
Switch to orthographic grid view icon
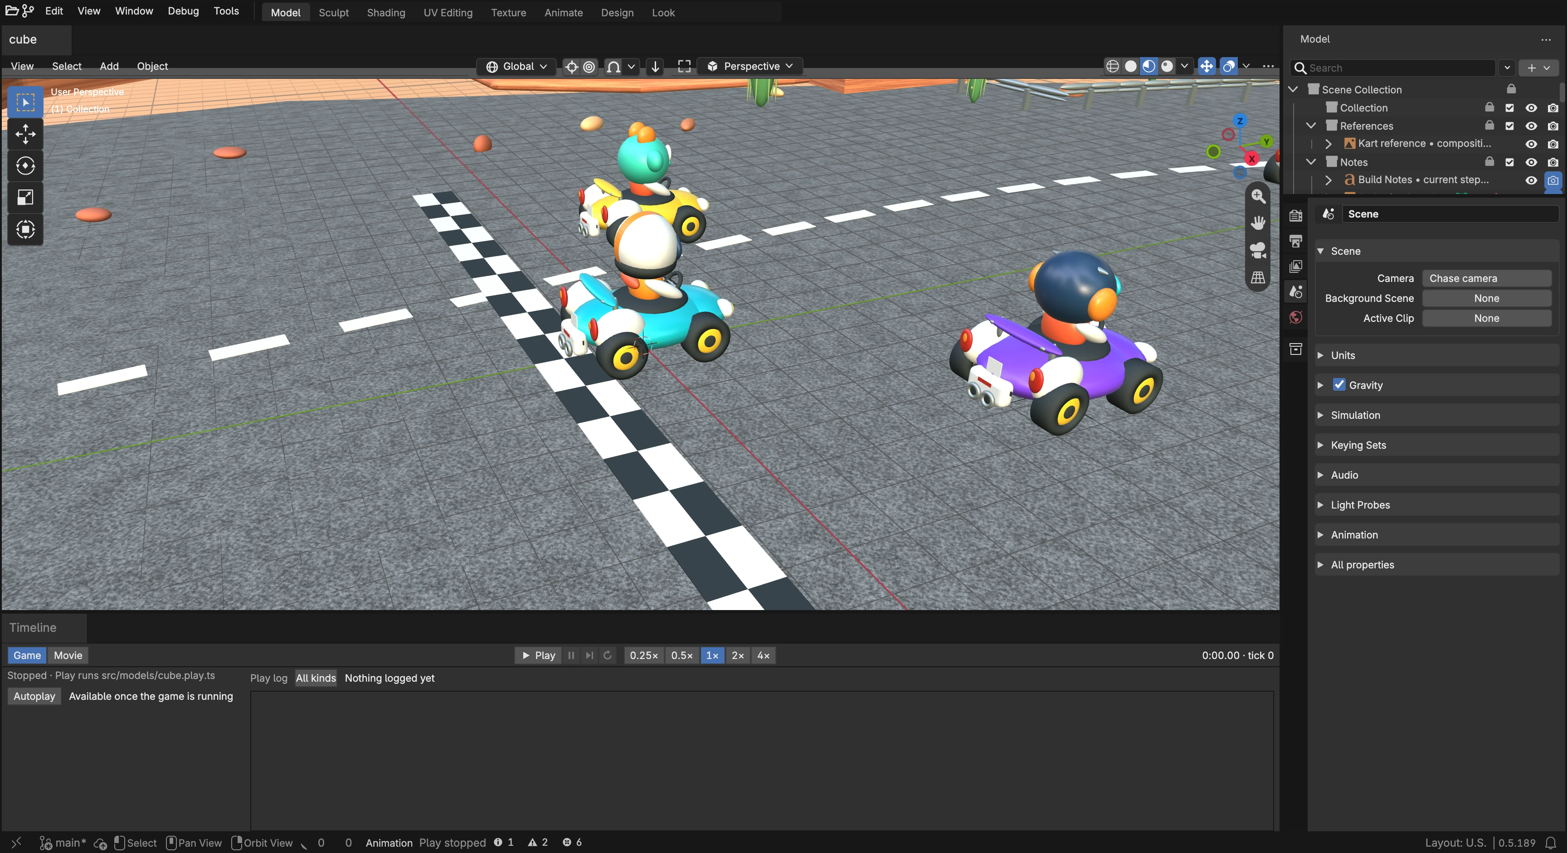pyautogui.click(x=1258, y=277)
